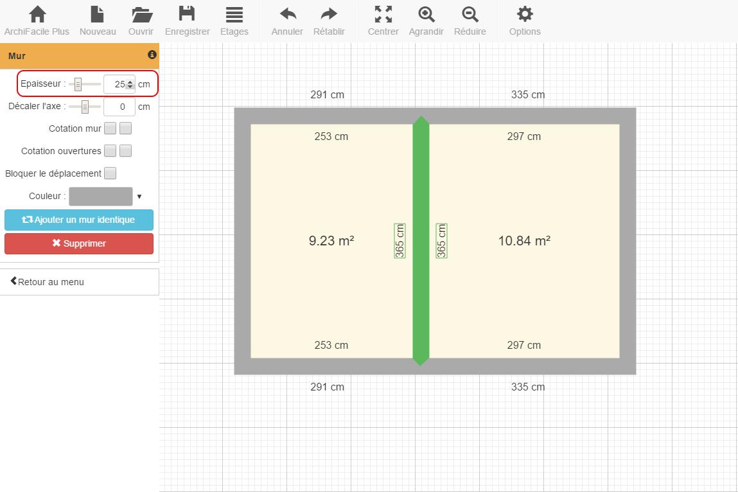738x492 pixels.
Task: Open a file with Ouvrir
Action: coord(141,15)
